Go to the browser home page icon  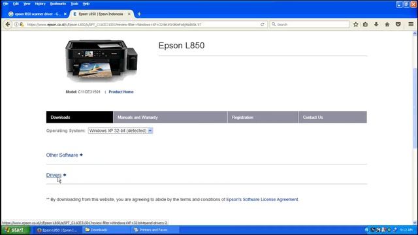click(x=387, y=24)
